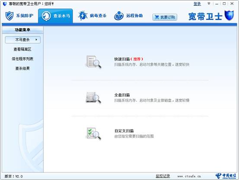The height and width of the screenshot is (180, 239).
Task: Switch to the 远程协助 tab
Action: tap(128, 16)
